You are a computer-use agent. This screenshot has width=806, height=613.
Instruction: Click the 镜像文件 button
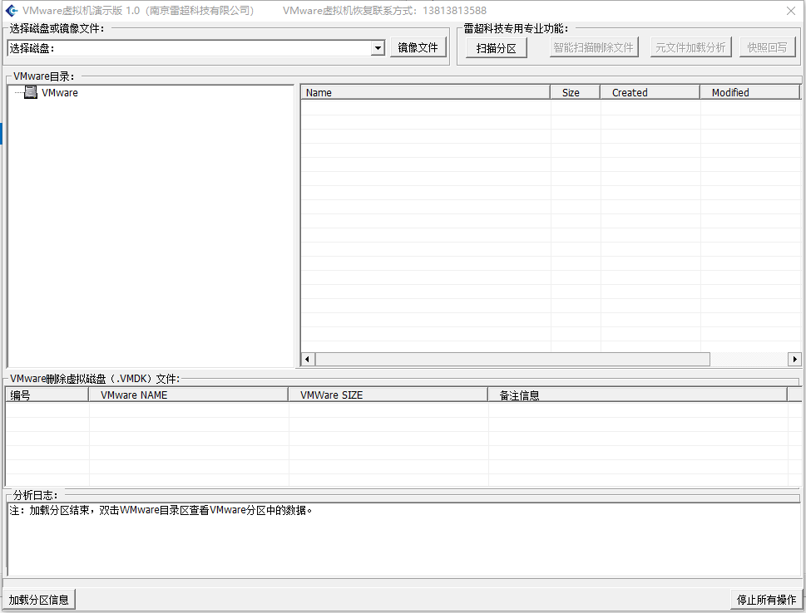tap(418, 47)
